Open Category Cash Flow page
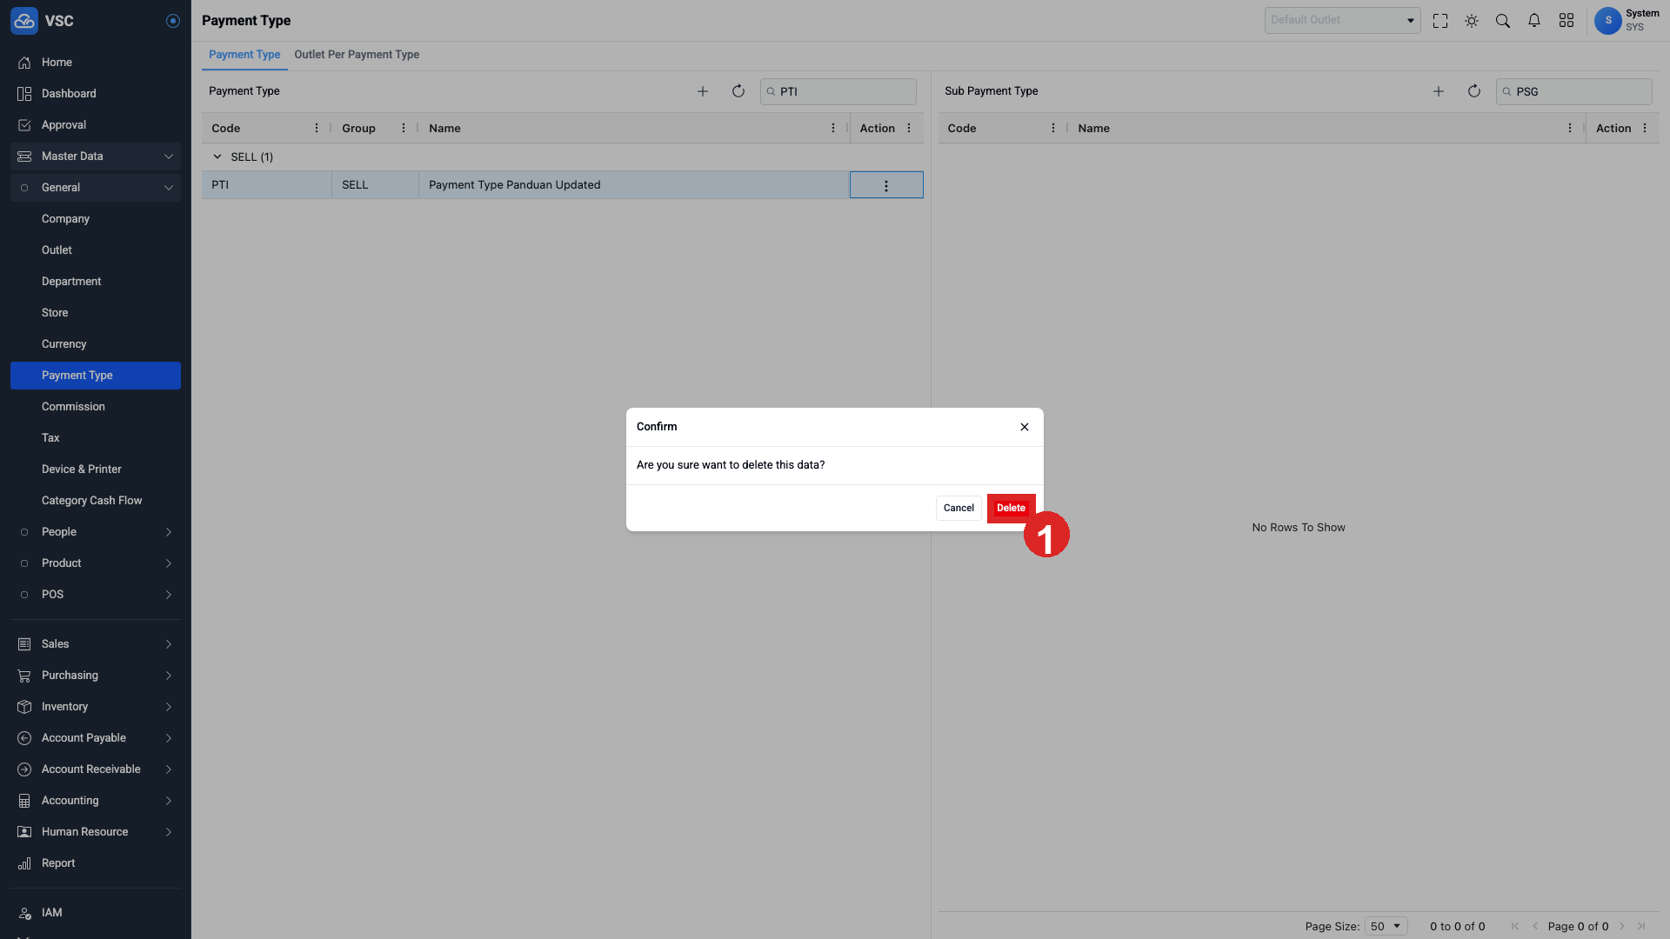Viewport: 1670px width, 939px height. pos(96,501)
